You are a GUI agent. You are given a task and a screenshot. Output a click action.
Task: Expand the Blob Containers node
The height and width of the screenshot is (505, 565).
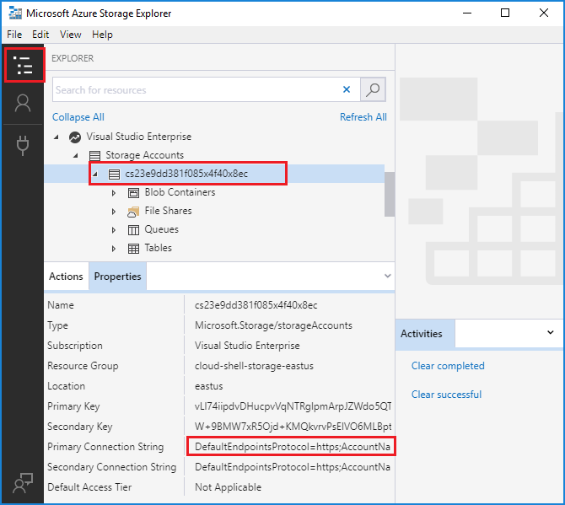(114, 193)
